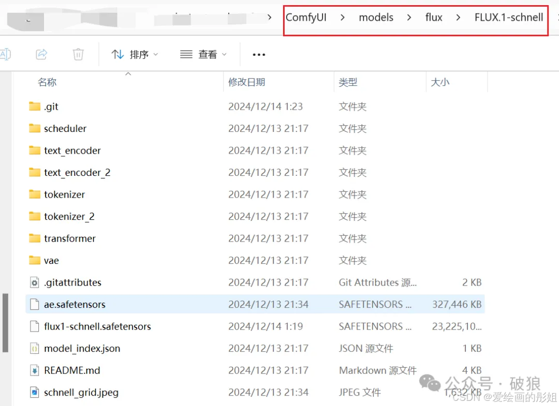Click flux1-schnell.safetensors date 2024/12/14 1:19

[x=266, y=326]
